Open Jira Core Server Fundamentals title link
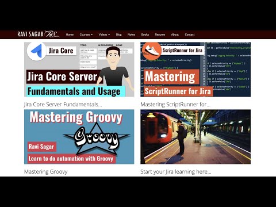Screen dimensions: 276x207 (x=63, y=105)
